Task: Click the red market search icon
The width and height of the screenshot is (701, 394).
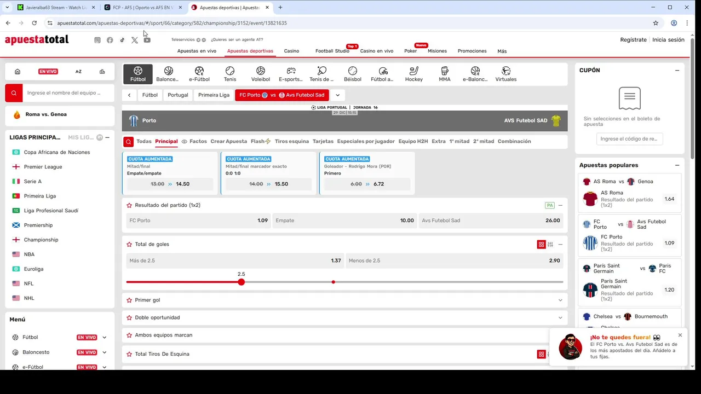Action: point(128,142)
